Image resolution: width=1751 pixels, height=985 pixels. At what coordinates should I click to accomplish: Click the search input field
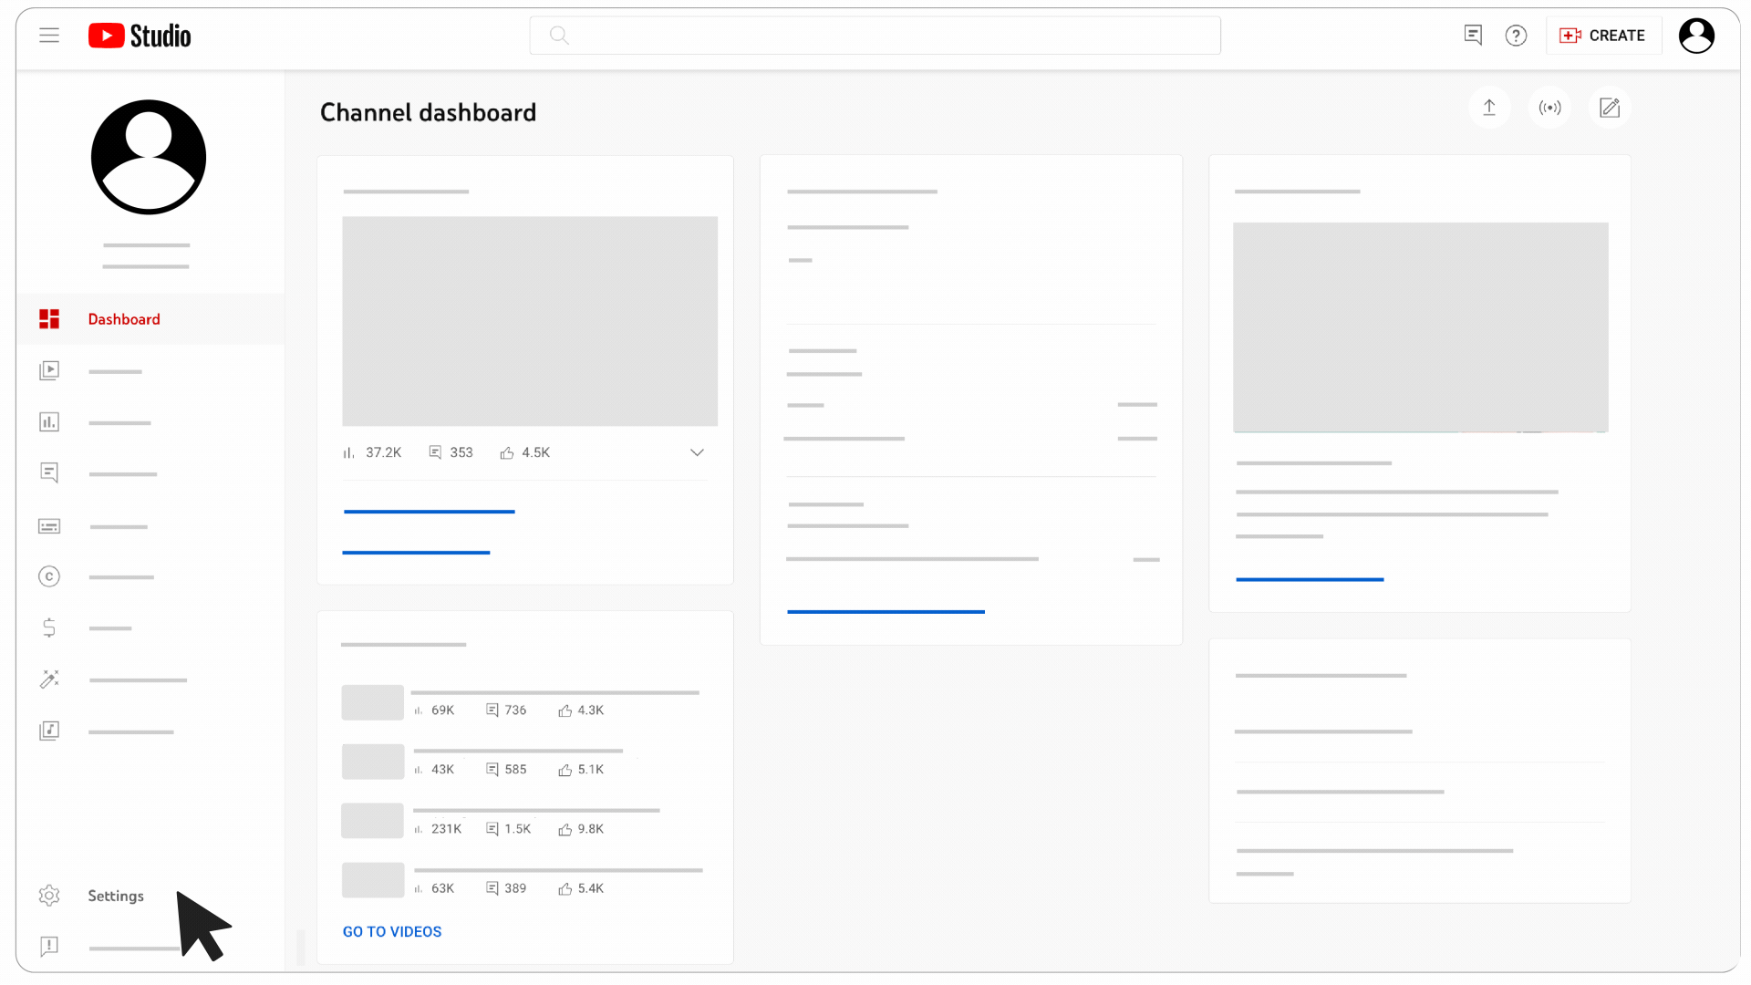click(875, 35)
